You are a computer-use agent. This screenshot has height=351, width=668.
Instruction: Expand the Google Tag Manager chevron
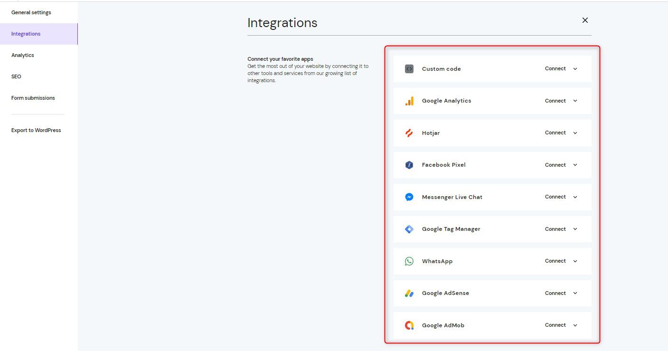[575, 229]
